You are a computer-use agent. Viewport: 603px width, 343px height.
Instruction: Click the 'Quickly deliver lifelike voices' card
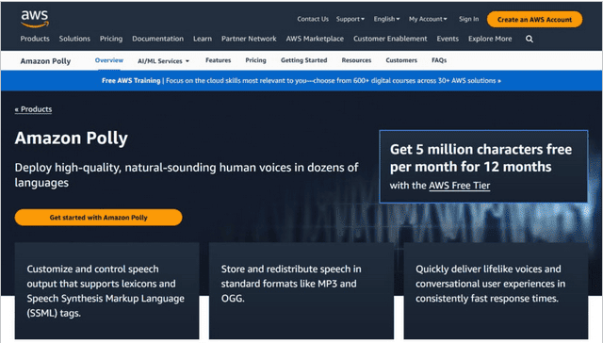(496, 291)
